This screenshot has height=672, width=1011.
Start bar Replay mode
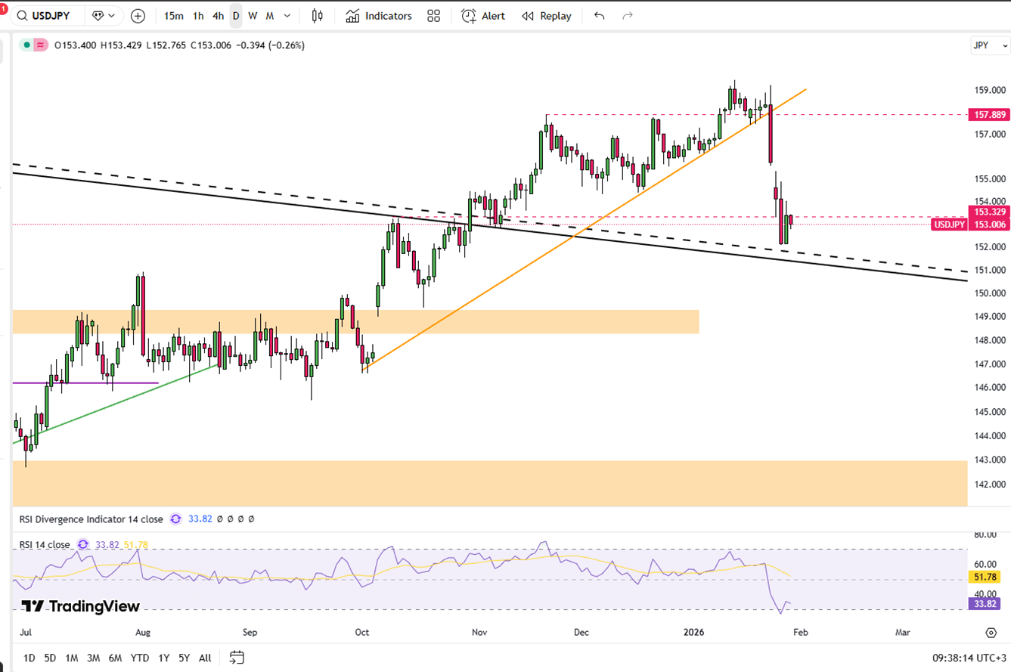[x=547, y=16]
